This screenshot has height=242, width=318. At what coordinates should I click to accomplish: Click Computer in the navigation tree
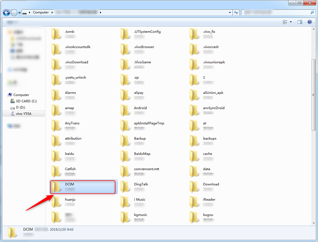point(21,95)
